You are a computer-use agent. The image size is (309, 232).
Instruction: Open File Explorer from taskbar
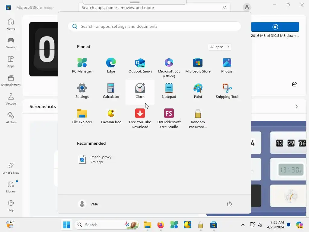tap(147, 225)
